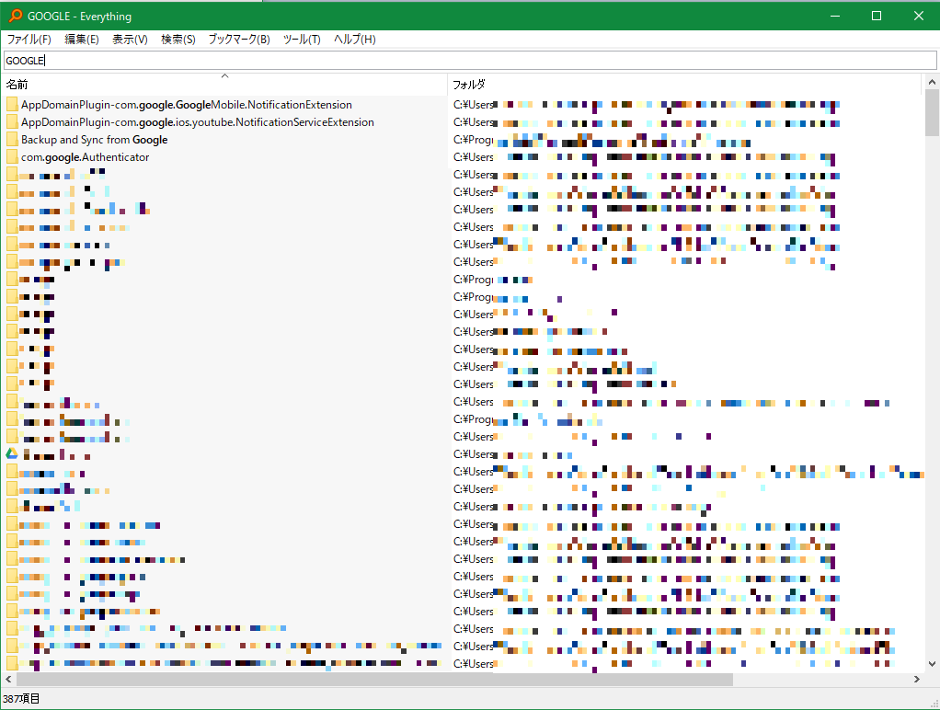This screenshot has width=940, height=710.
Task: Open the 検索(S) menu
Action: 178,40
